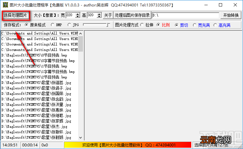
Task: Start conversion with 开始转换
Action: pos(231,15)
